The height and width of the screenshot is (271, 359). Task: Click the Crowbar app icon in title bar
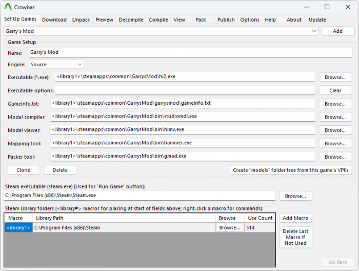coord(8,7)
